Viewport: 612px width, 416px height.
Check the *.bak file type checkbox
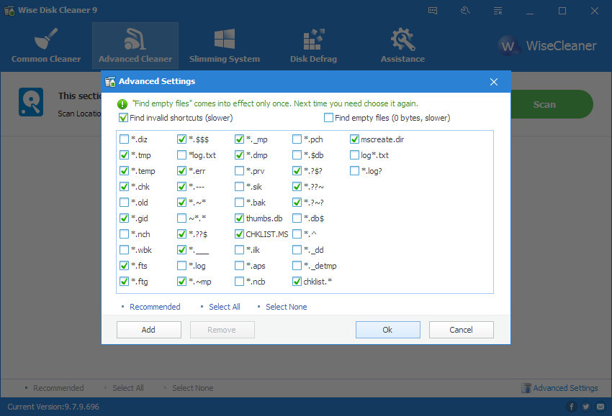240,203
